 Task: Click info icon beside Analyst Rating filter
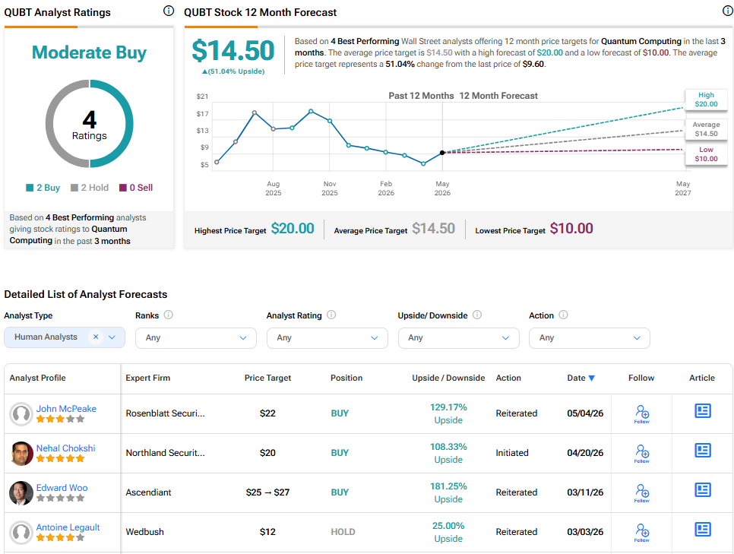point(331,315)
